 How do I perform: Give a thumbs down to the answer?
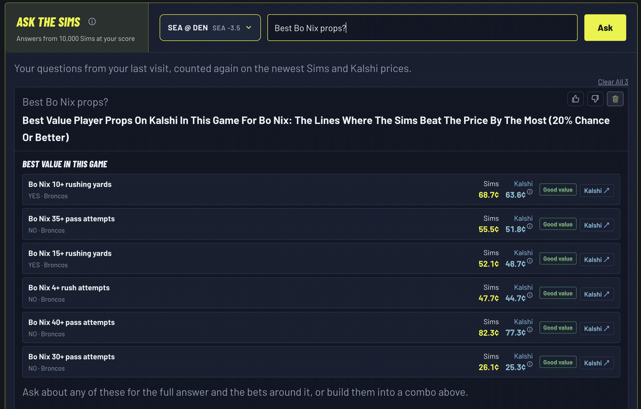tap(595, 99)
